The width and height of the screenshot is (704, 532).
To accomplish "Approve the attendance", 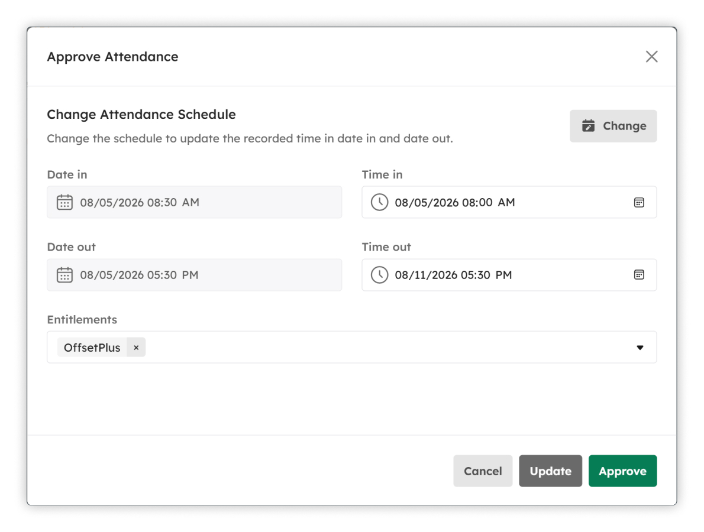I will coord(623,471).
